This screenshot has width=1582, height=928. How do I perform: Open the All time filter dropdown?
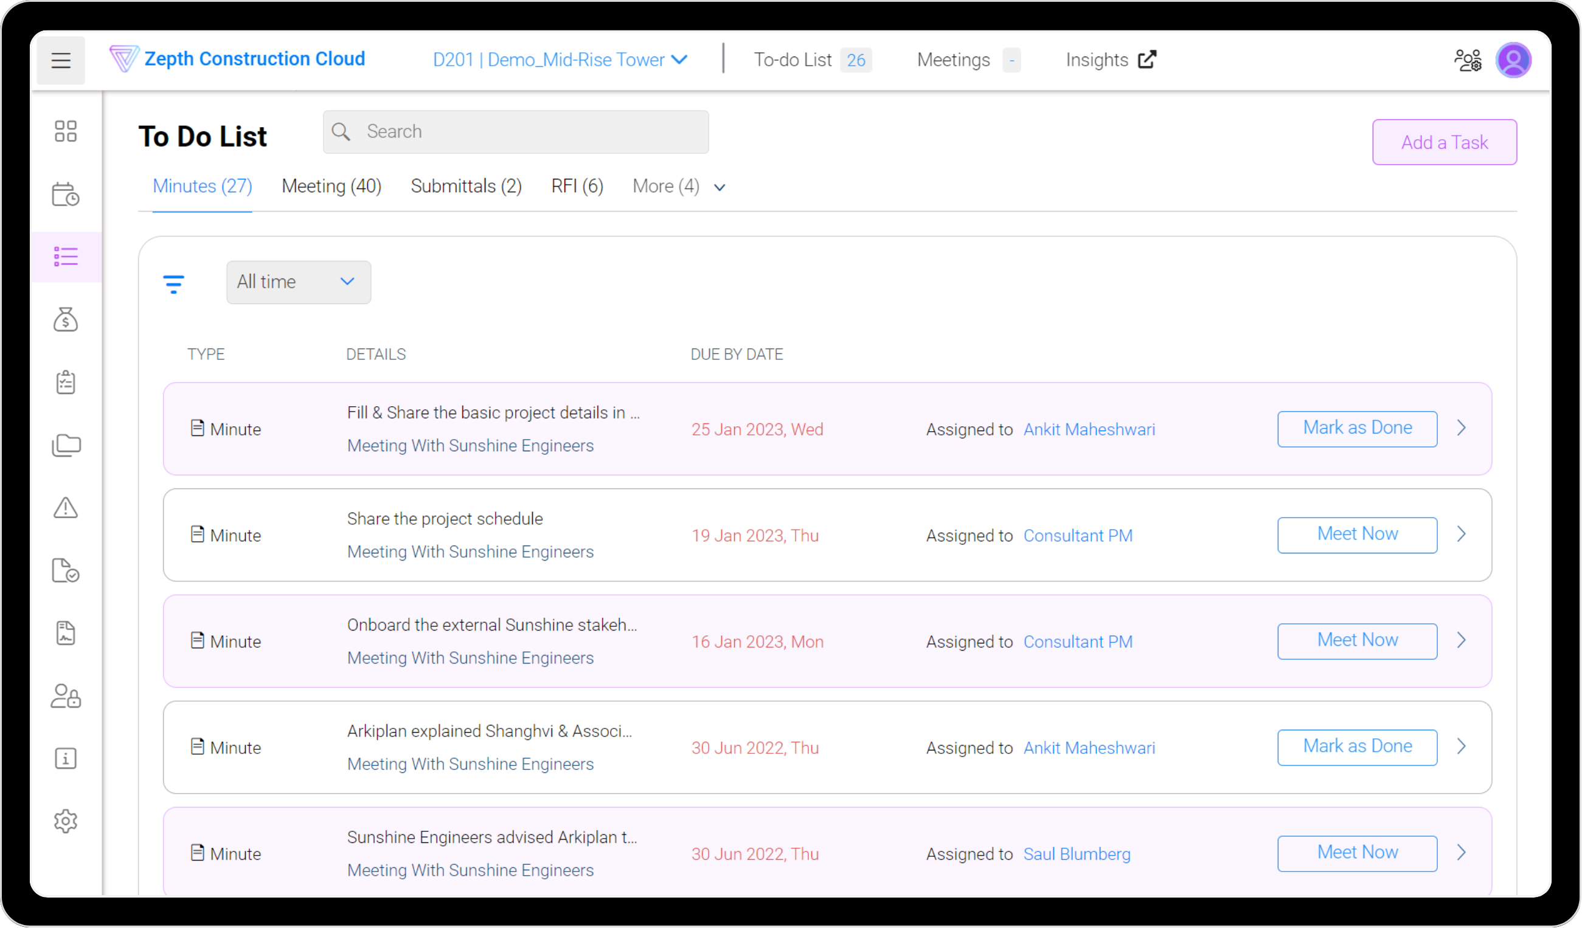[x=298, y=282]
